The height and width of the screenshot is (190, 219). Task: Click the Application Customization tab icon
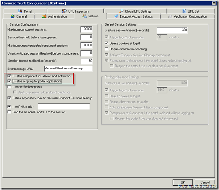[170, 16]
